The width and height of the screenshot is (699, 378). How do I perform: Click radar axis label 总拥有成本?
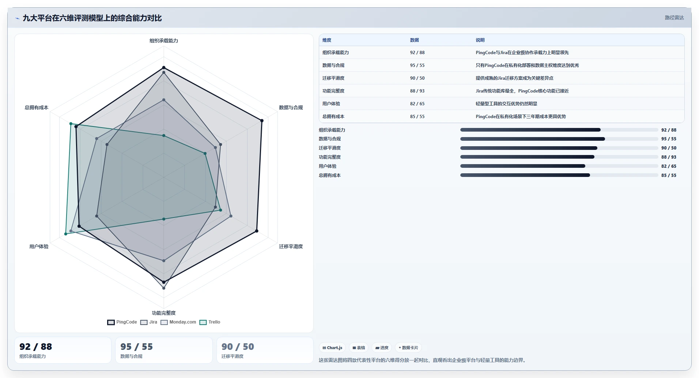37,107
